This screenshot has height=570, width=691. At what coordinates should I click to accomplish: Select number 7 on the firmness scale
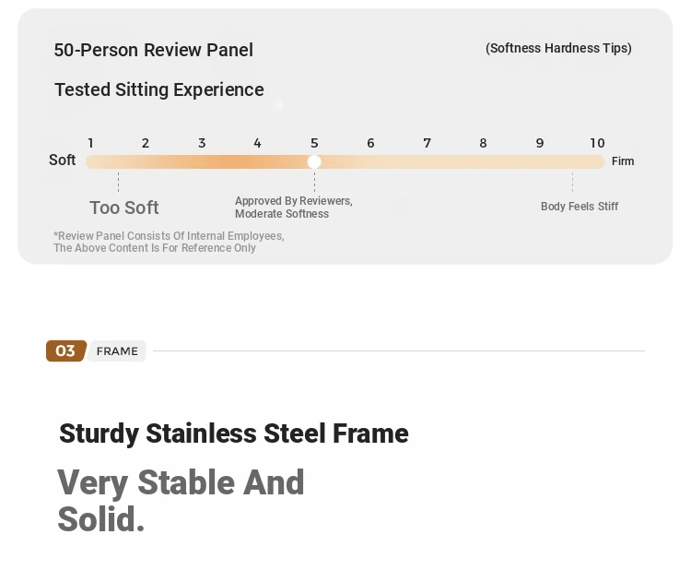pos(427,143)
